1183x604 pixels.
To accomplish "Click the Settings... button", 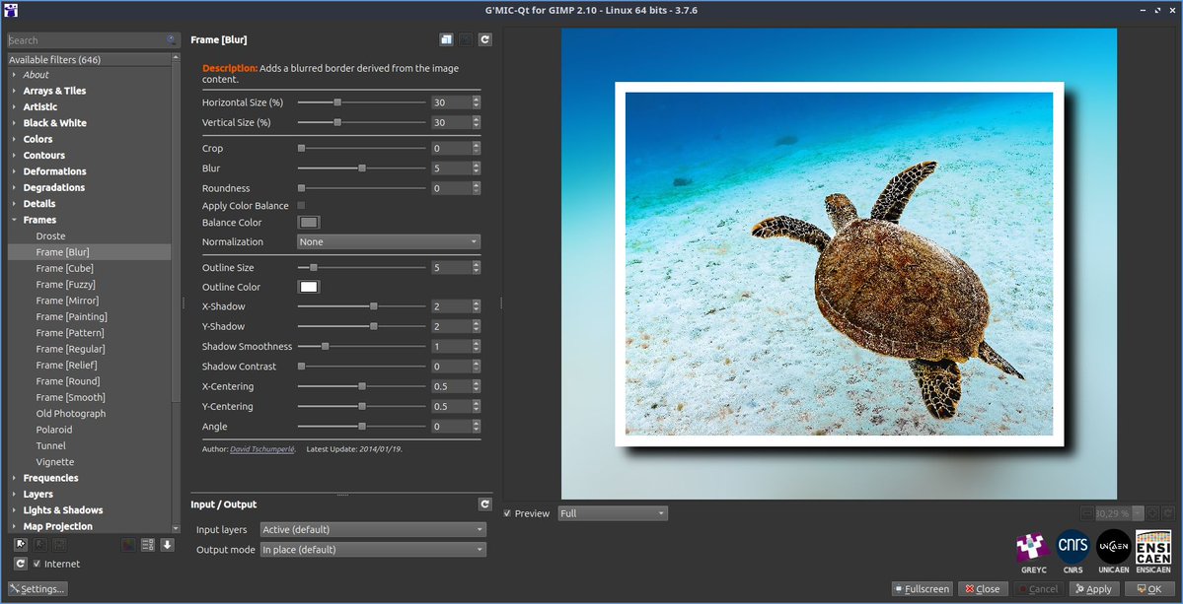I will (37, 589).
